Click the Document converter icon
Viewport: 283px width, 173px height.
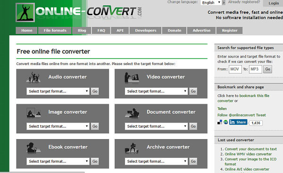(132, 113)
